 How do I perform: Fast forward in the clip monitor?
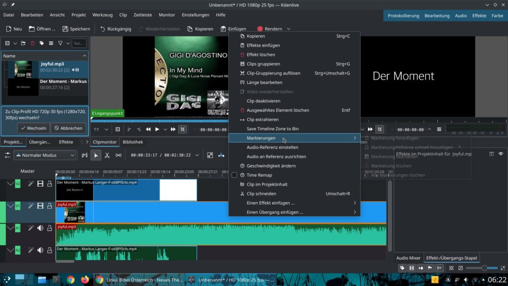pyautogui.click(x=173, y=130)
